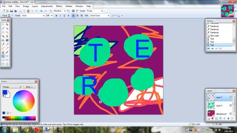Click the Paste toolbar icon
The image size is (237, 133).
click(x=29, y=11)
